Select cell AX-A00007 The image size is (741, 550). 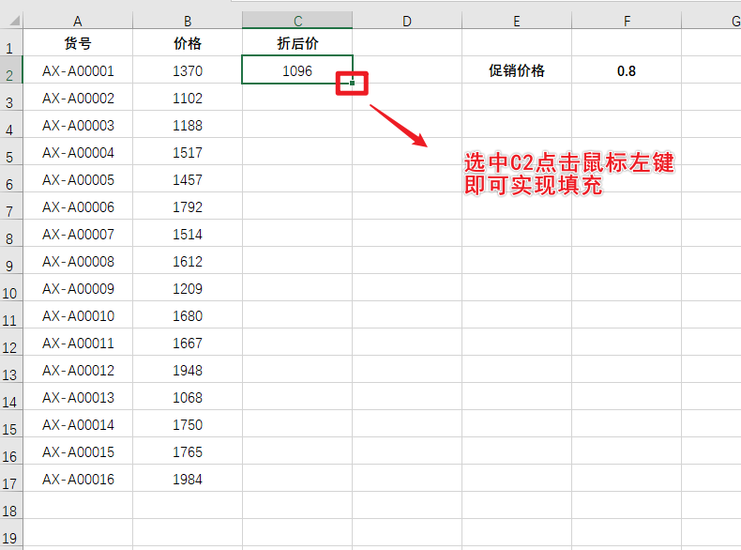[78, 234]
